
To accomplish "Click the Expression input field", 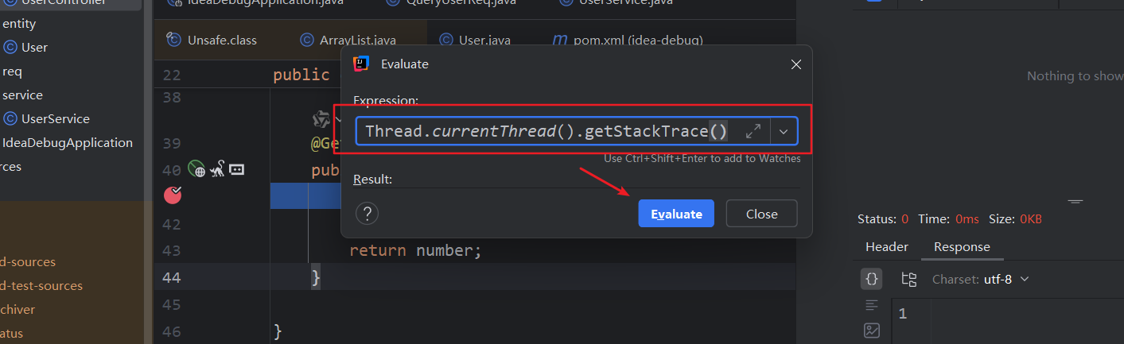I will click(549, 131).
